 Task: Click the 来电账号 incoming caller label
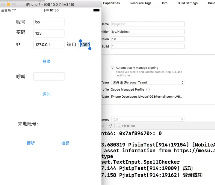point(28,124)
